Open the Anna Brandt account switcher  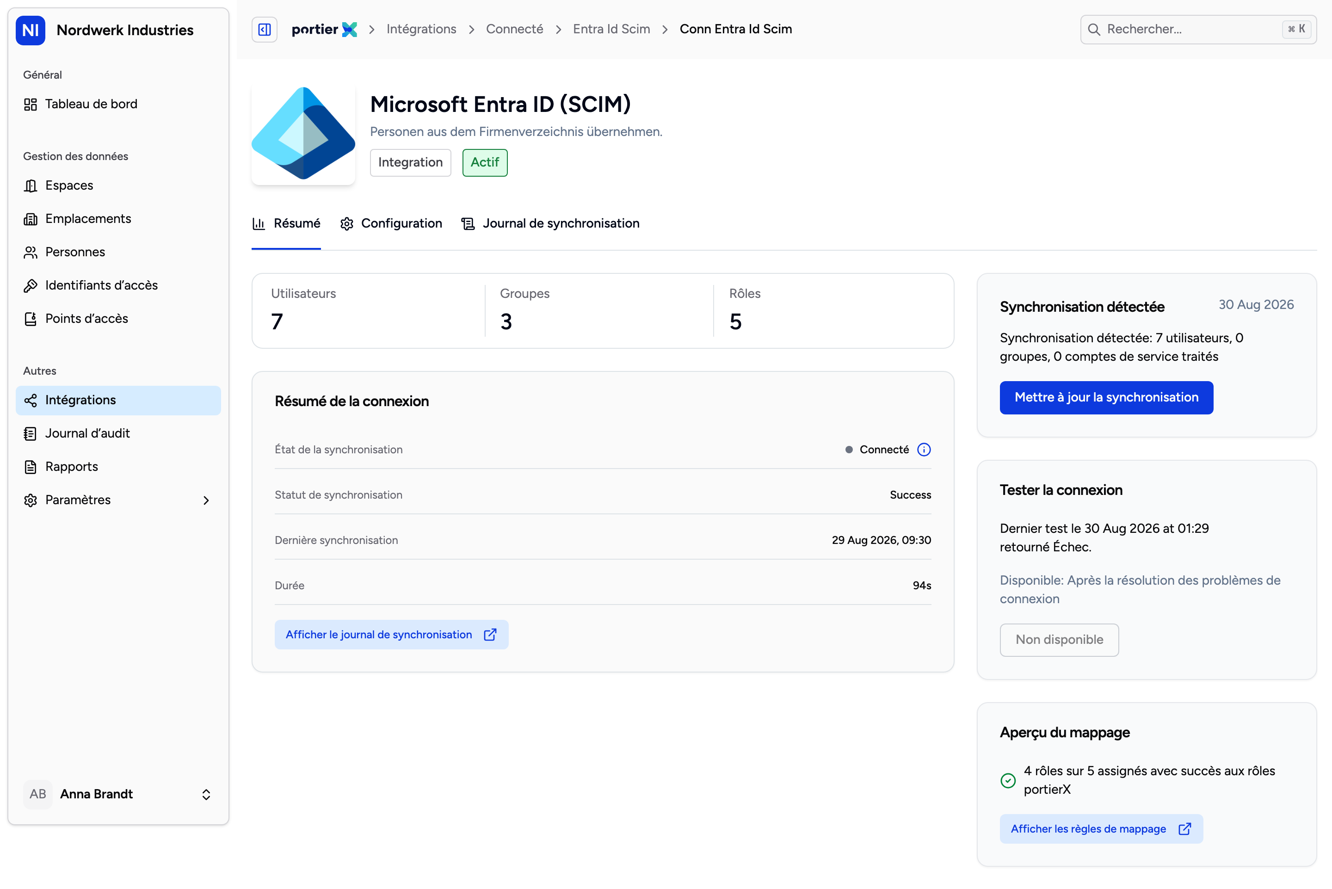click(118, 794)
